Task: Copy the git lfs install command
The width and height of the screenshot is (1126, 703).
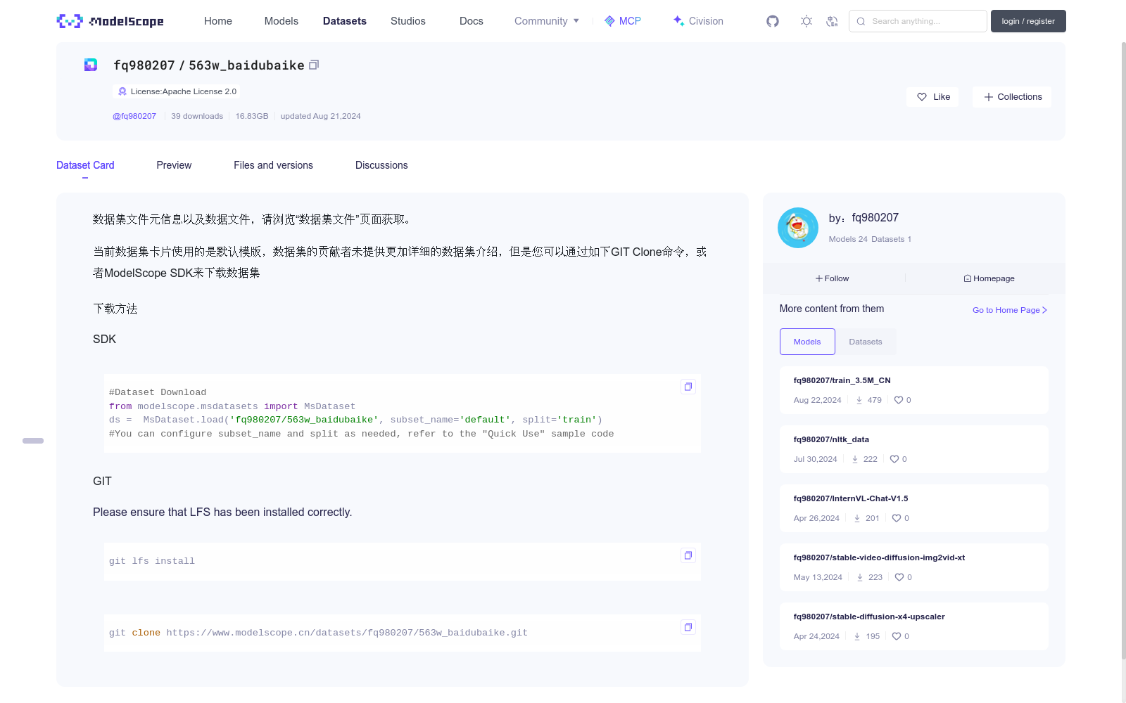Action: (x=688, y=555)
